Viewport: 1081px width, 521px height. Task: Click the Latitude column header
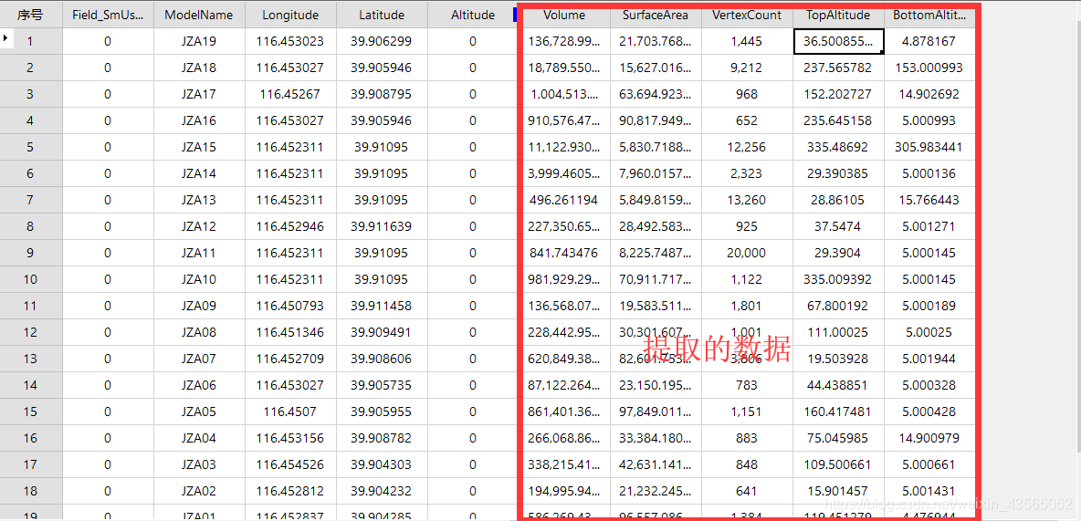point(382,15)
